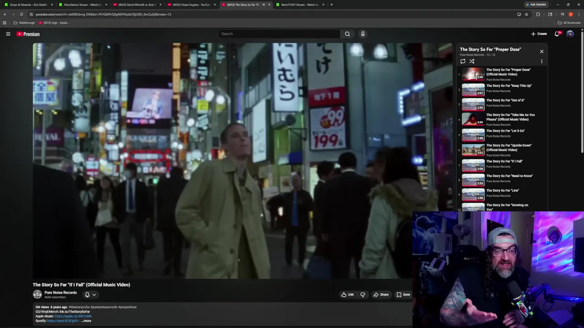Select "Upside Down" playlist video
This screenshot has width=584, height=328.
click(x=502, y=150)
